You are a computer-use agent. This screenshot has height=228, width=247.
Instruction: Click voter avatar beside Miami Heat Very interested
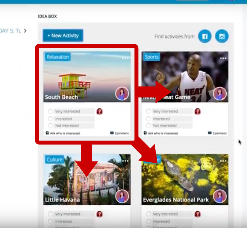[x=197, y=111]
